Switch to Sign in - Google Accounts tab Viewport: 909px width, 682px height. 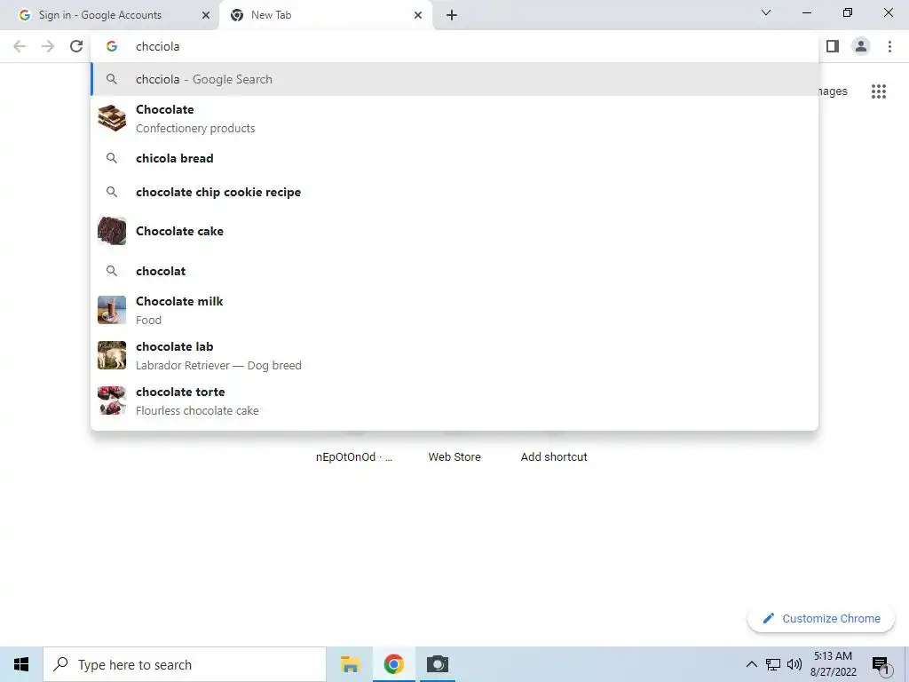tap(109, 15)
